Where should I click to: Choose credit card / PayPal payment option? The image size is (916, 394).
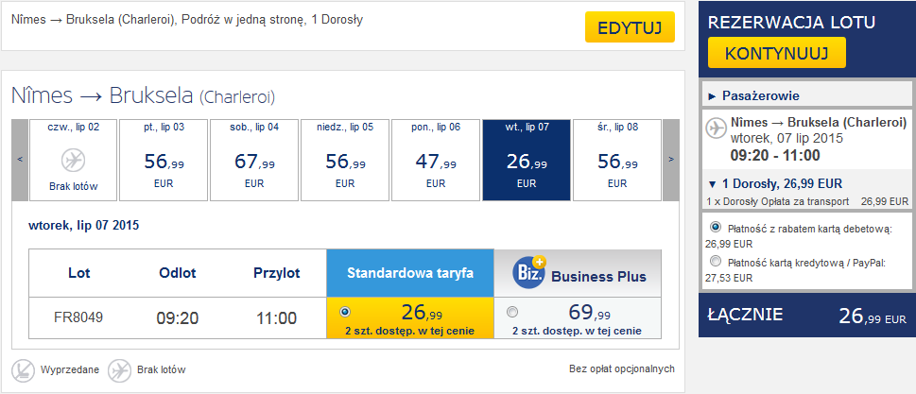(x=715, y=261)
